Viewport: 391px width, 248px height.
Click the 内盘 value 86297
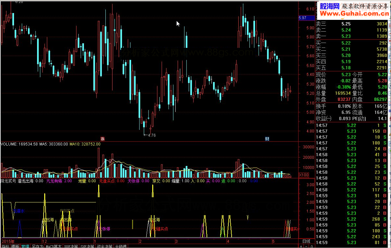click(380, 99)
